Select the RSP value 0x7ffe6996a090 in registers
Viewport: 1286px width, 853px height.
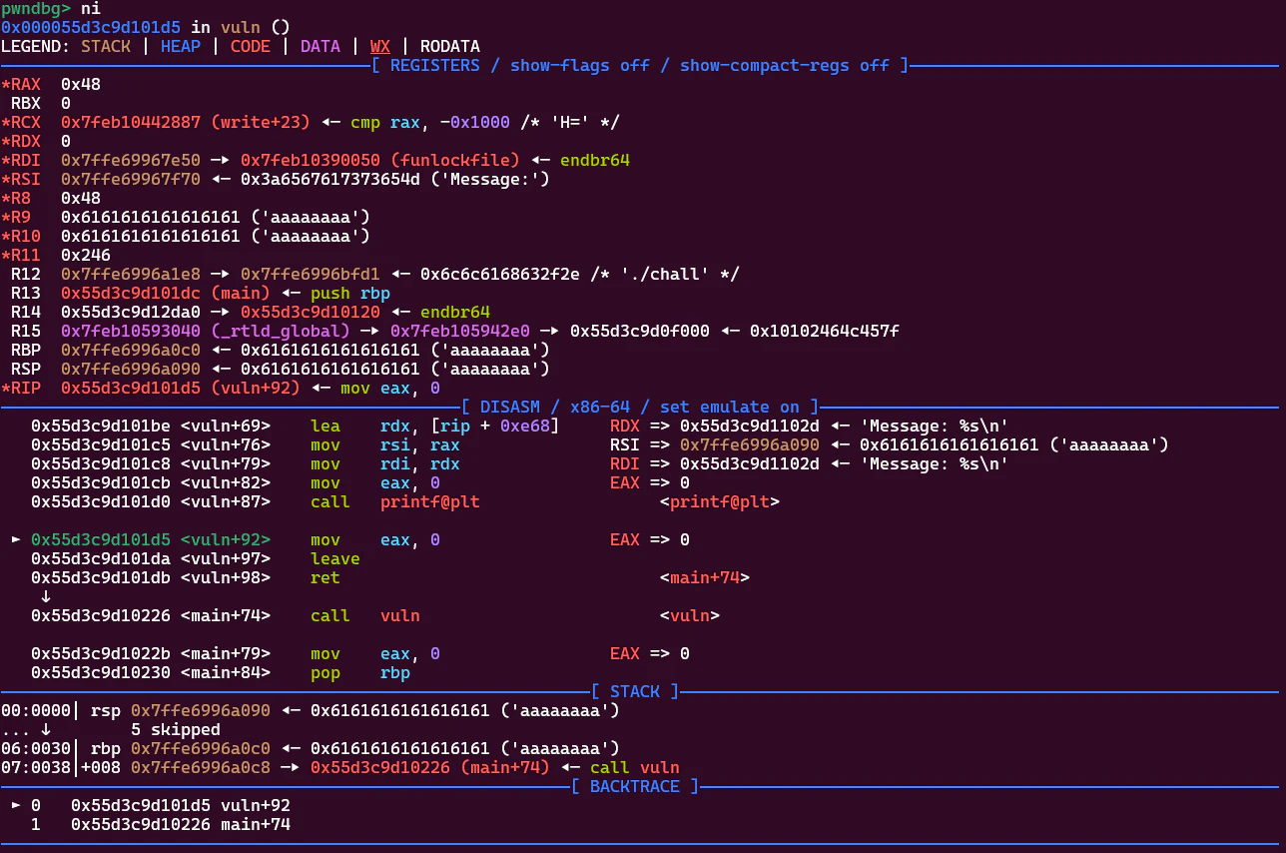130,369
